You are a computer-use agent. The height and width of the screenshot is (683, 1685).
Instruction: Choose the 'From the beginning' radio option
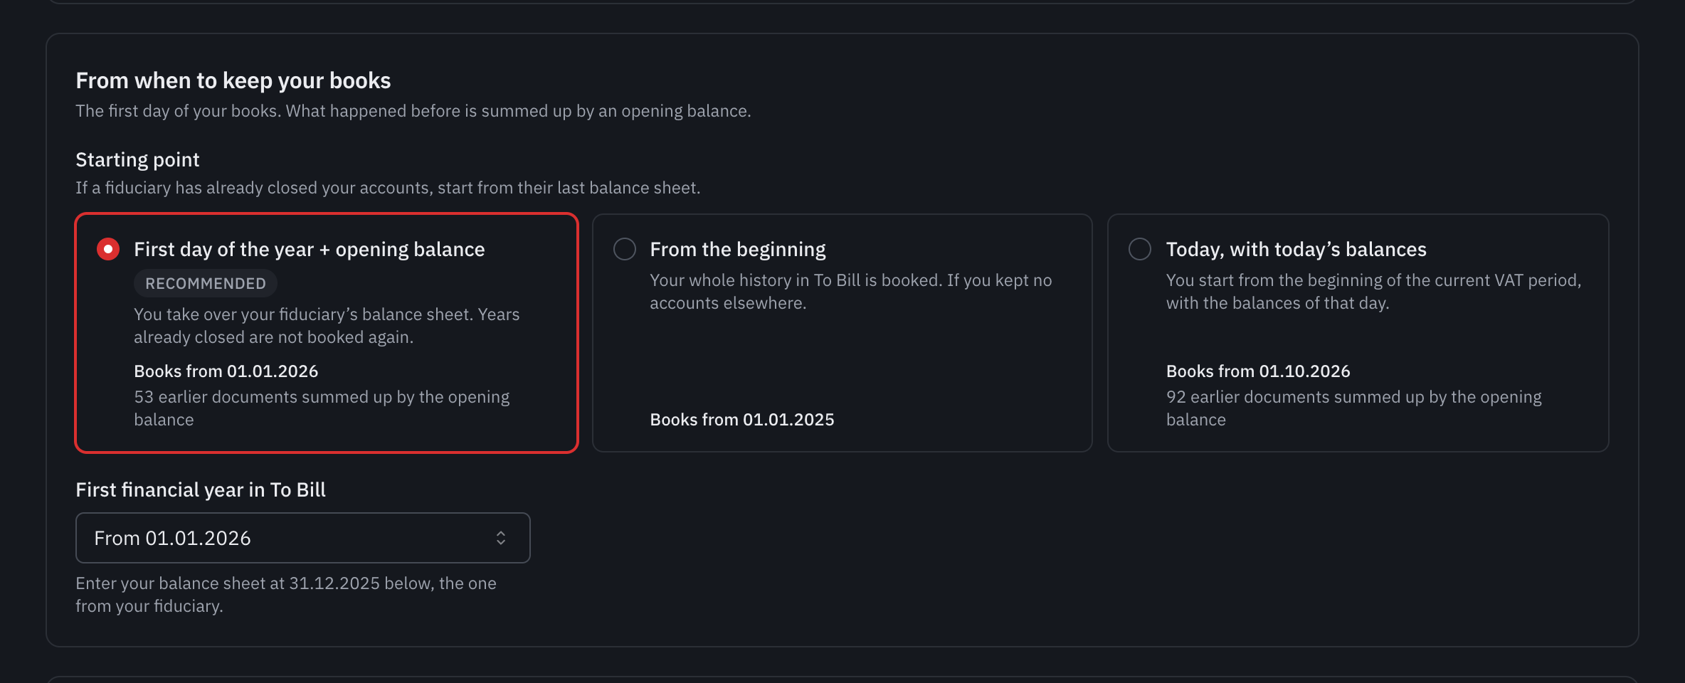tap(625, 249)
